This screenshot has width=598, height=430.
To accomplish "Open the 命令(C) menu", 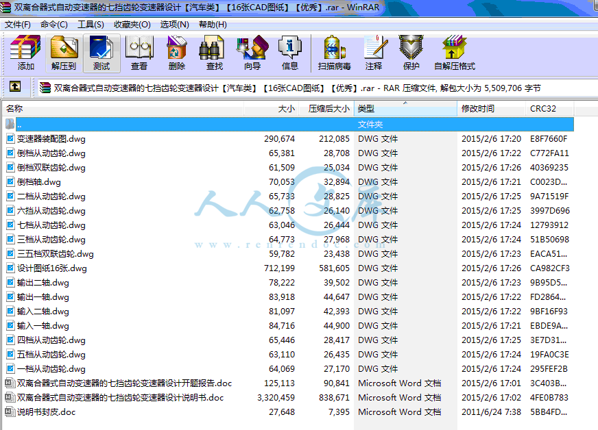I will click(x=53, y=25).
